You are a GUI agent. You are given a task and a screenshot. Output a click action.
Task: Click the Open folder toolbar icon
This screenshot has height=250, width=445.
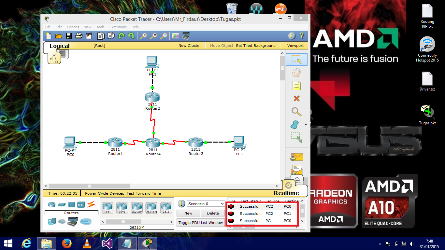click(x=59, y=36)
